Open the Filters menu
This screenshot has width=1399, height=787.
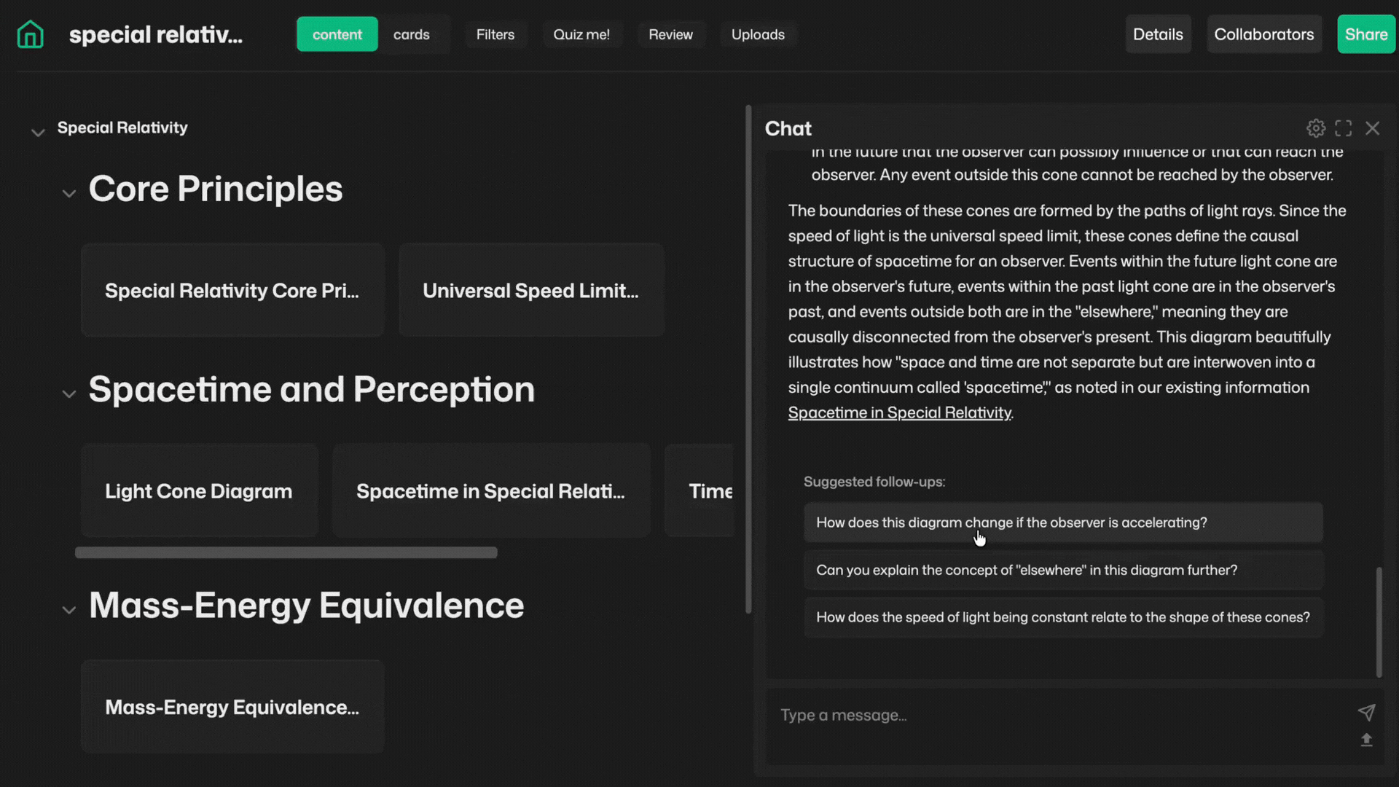click(495, 34)
